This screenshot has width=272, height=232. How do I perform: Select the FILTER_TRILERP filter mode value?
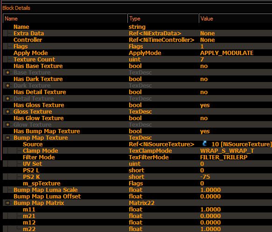click(x=224, y=157)
